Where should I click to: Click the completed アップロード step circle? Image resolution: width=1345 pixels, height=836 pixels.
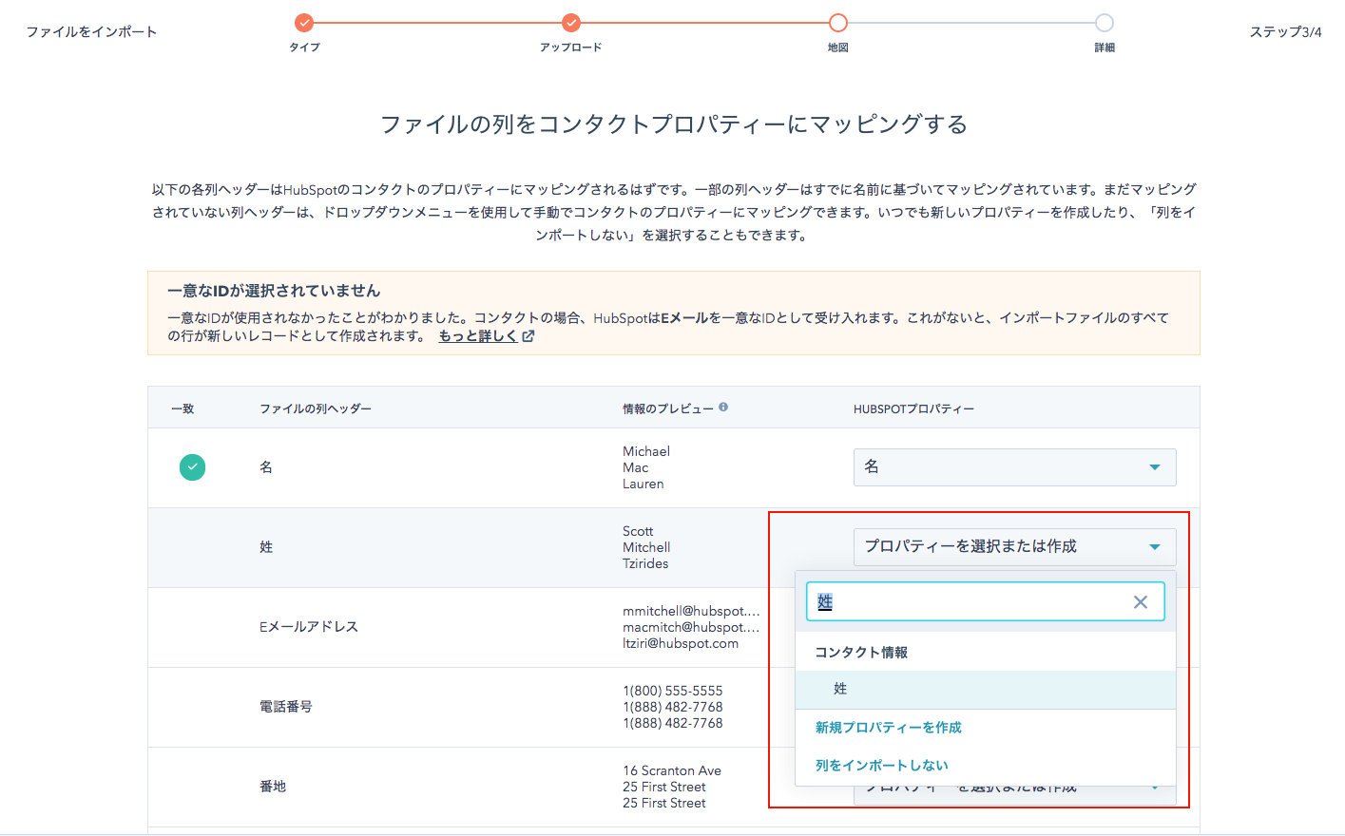pyautogui.click(x=571, y=23)
